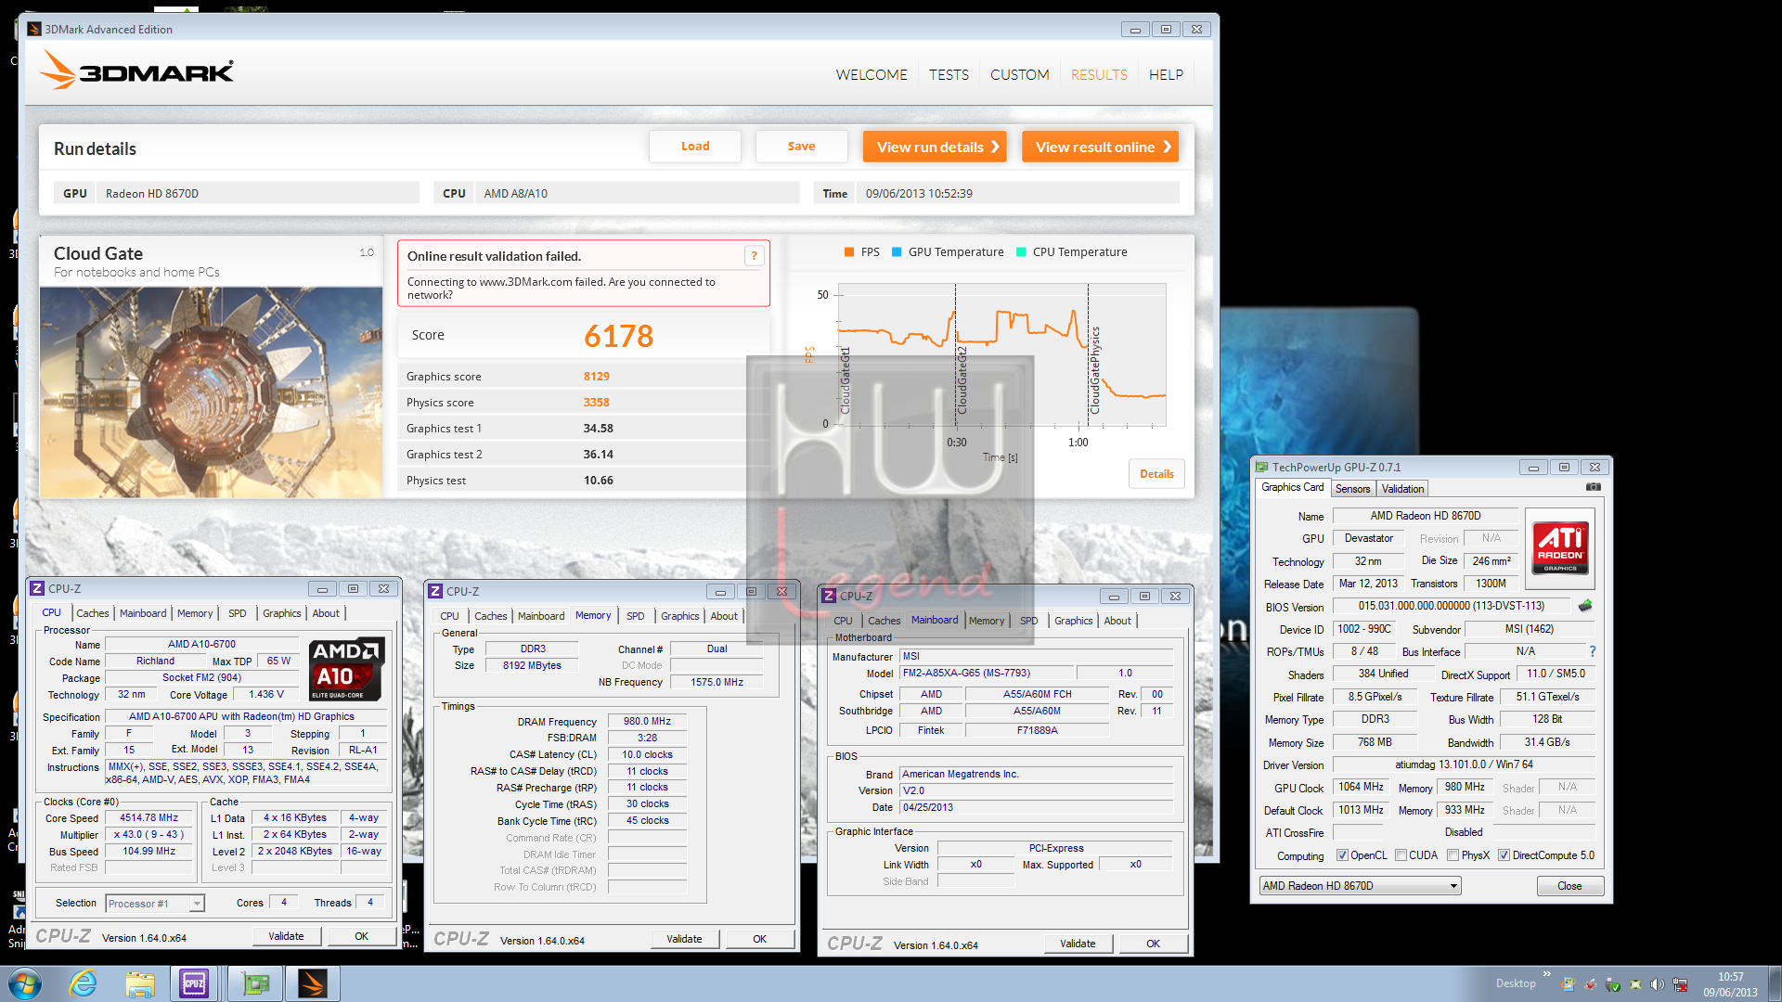Toggle the OpenCL checkbox in GPU-Z
The width and height of the screenshot is (1782, 1002).
(x=1342, y=855)
